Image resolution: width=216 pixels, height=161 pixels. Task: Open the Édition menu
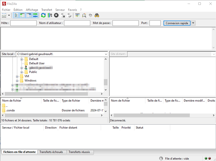[18, 10]
